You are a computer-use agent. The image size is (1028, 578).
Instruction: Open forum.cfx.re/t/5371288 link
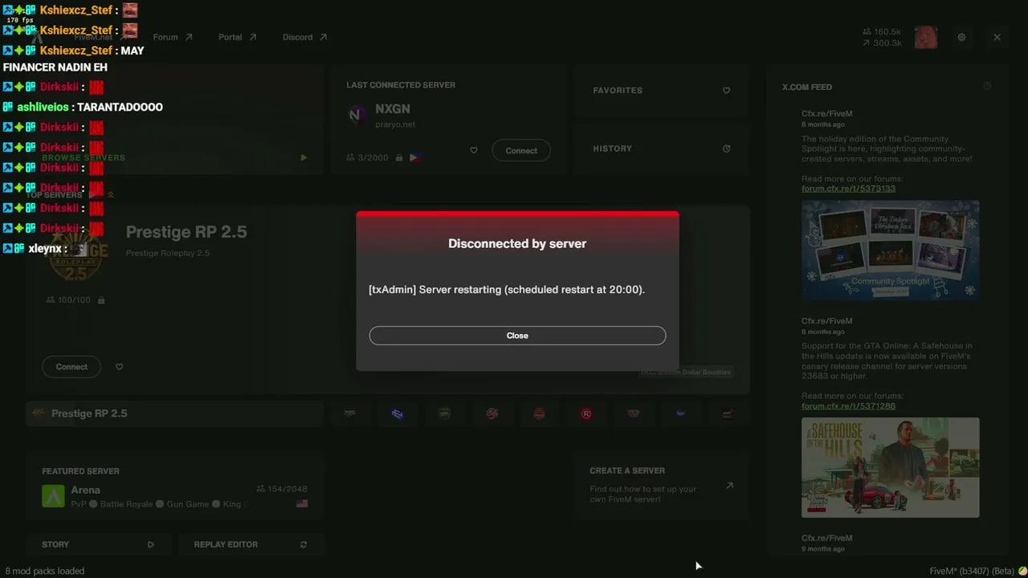[848, 406]
